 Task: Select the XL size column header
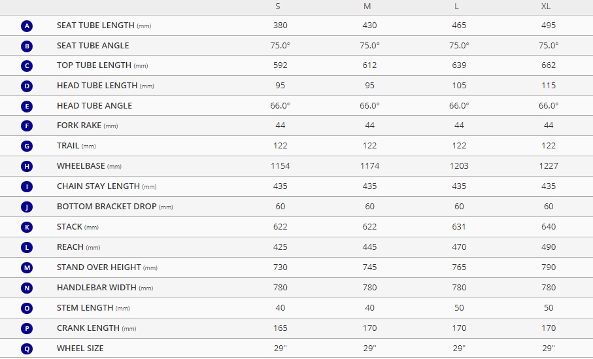(x=546, y=7)
